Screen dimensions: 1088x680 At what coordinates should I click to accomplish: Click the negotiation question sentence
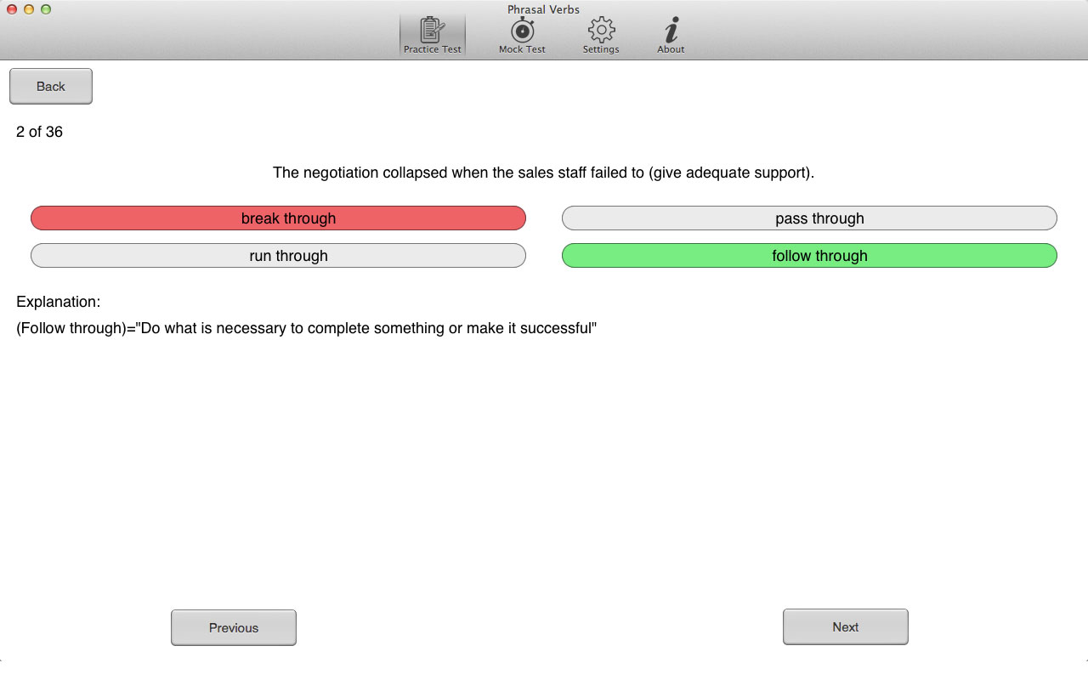(543, 173)
